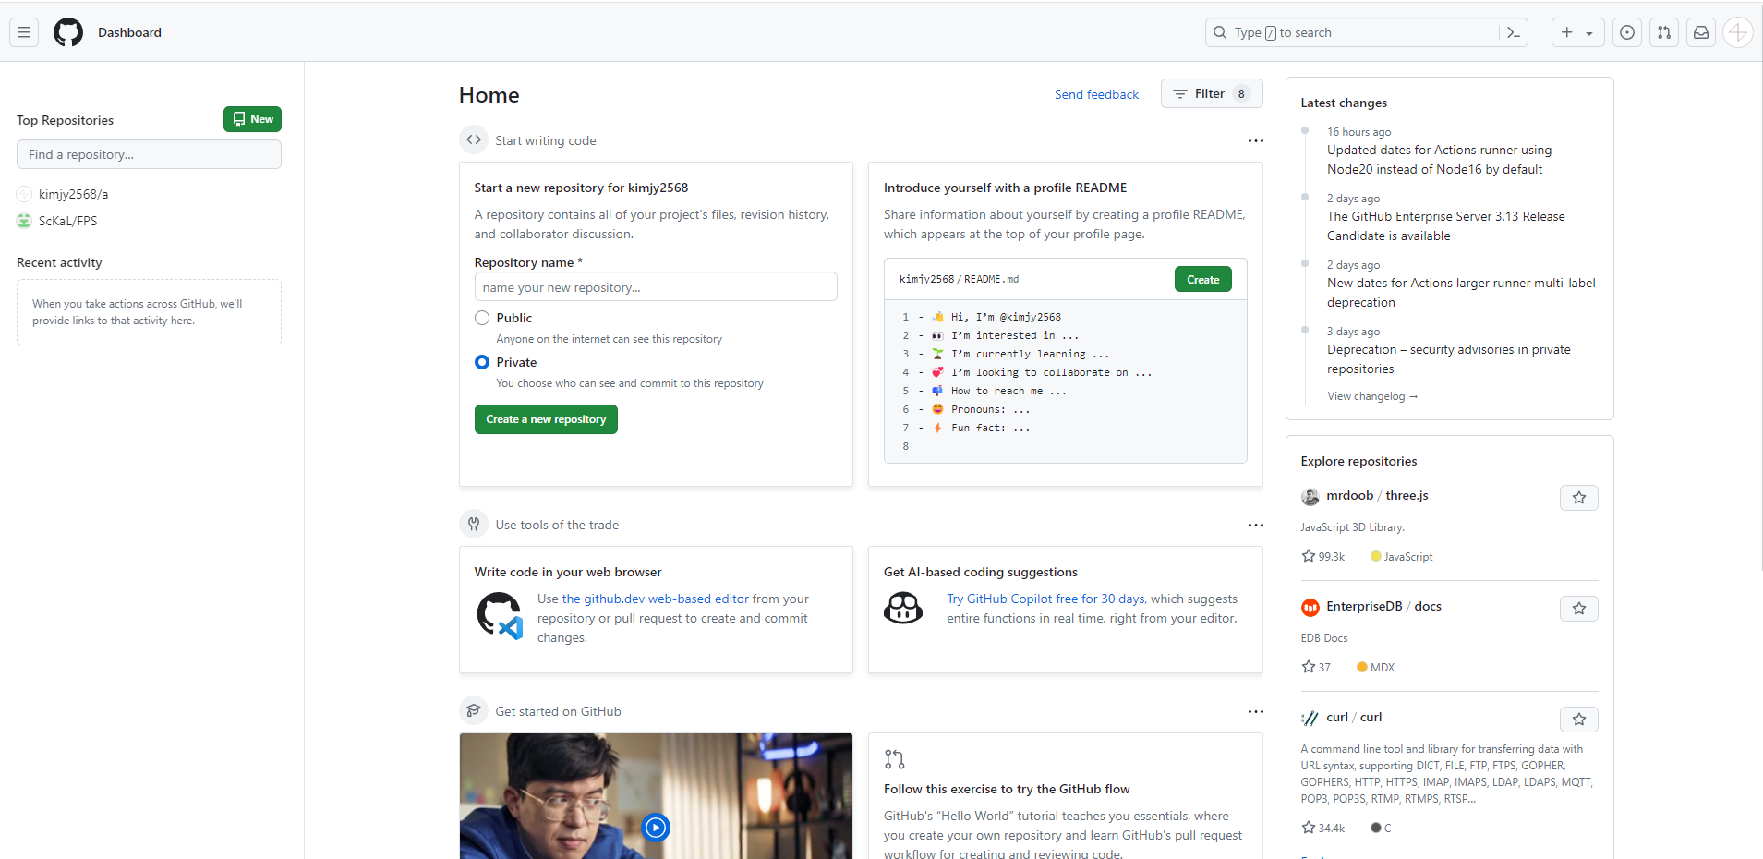Click the Create a new repository button

click(546, 418)
